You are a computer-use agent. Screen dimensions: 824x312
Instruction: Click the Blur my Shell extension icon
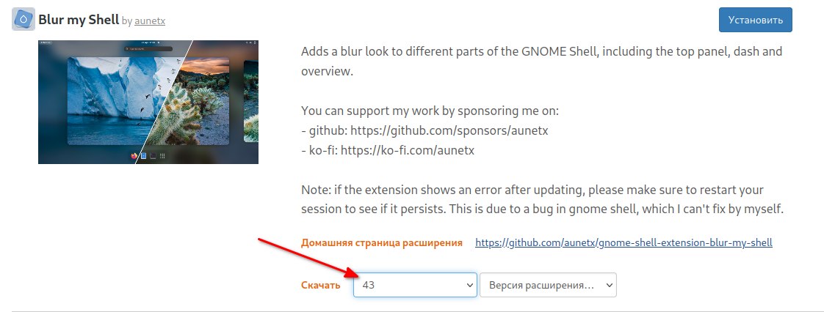pyautogui.click(x=24, y=20)
